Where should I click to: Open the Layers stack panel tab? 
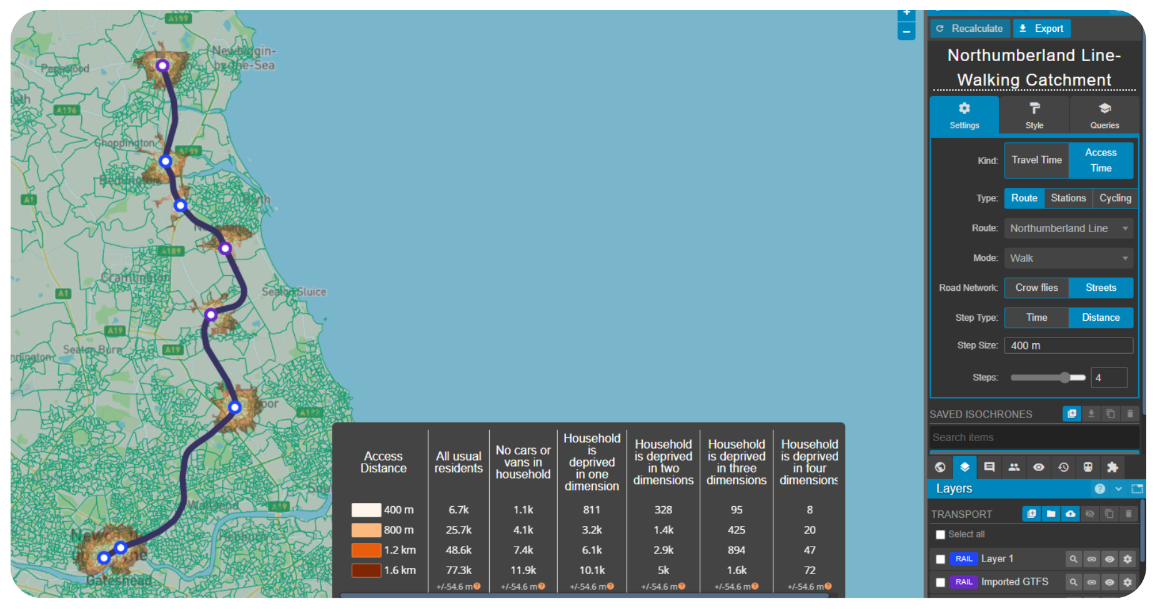click(964, 467)
